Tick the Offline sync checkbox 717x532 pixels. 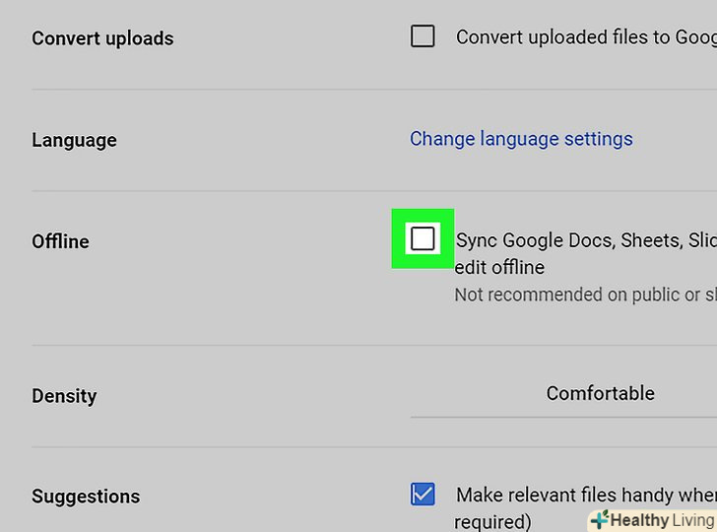point(423,238)
